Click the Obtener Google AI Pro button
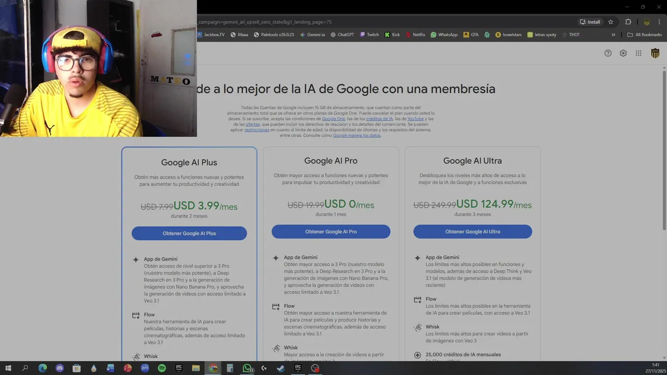667x375 pixels. tap(331, 231)
